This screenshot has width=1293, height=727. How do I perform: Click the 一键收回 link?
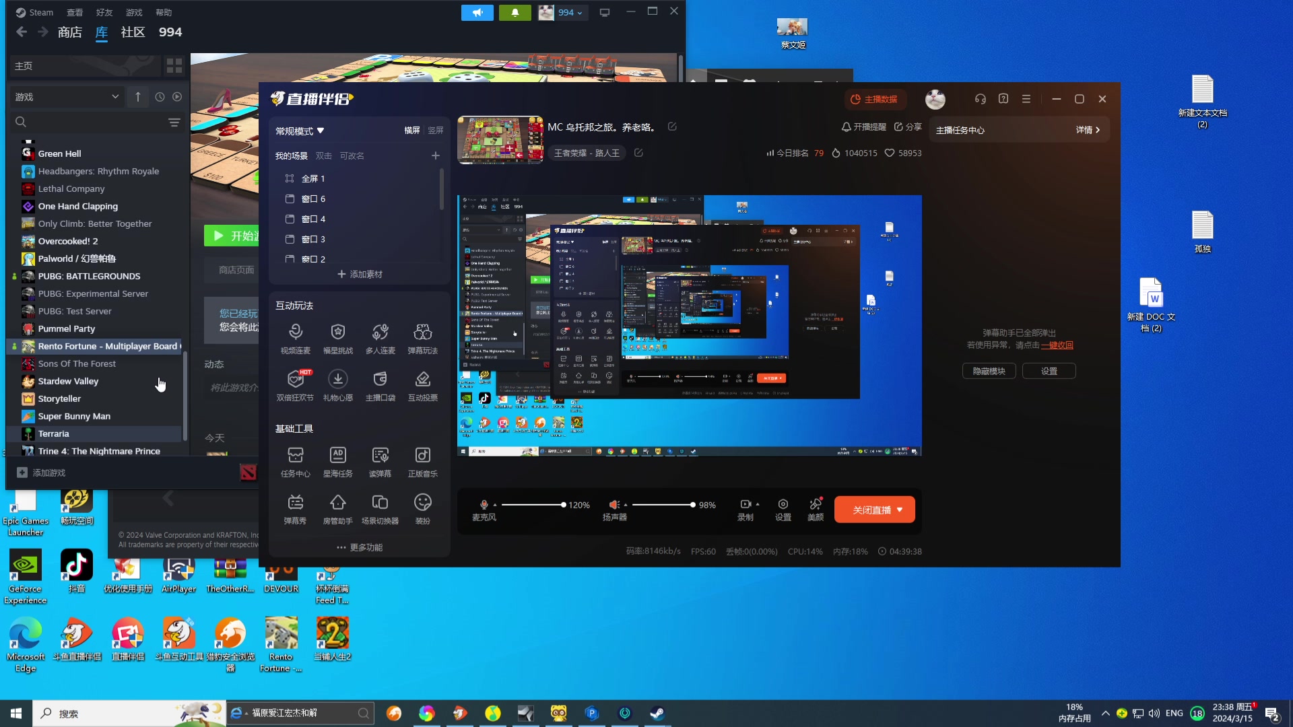(x=1057, y=345)
